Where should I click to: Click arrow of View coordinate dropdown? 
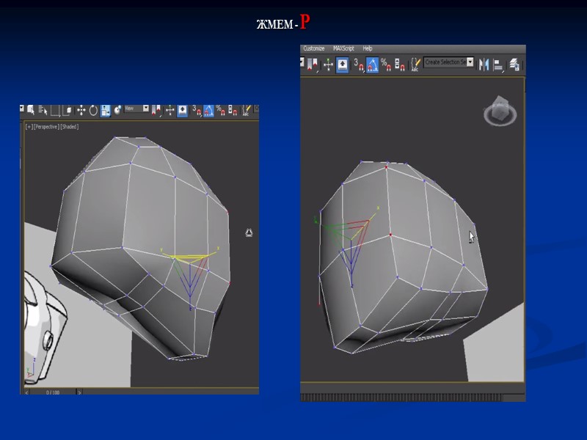146,109
